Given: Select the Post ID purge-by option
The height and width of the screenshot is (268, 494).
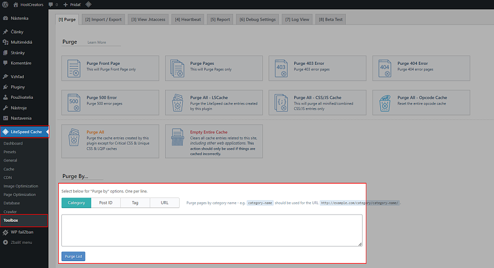Looking at the screenshot, I should (x=106, y=203).
